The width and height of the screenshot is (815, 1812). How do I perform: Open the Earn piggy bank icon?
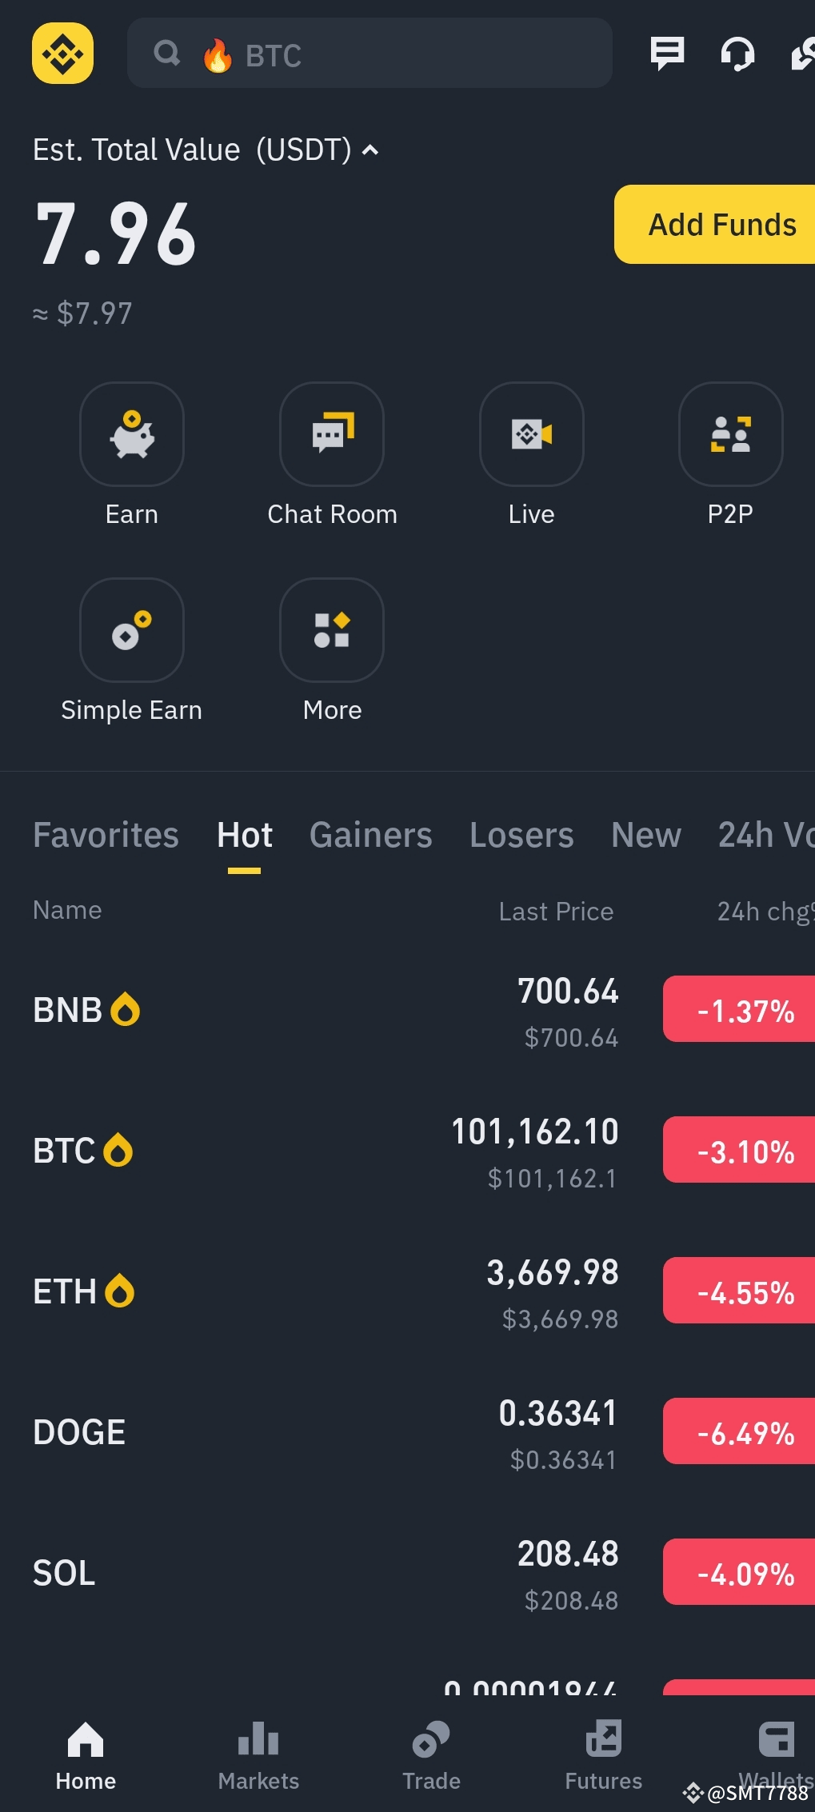click(132, 434)
